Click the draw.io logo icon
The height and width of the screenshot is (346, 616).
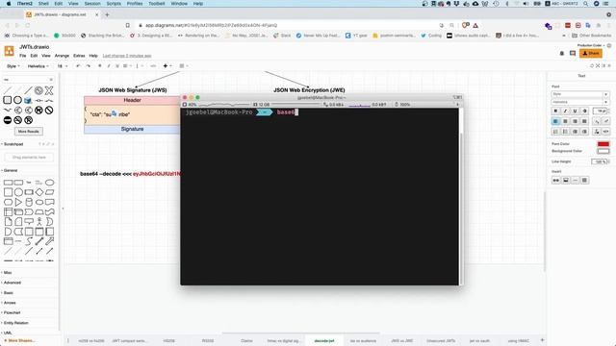tap(9, 51)
